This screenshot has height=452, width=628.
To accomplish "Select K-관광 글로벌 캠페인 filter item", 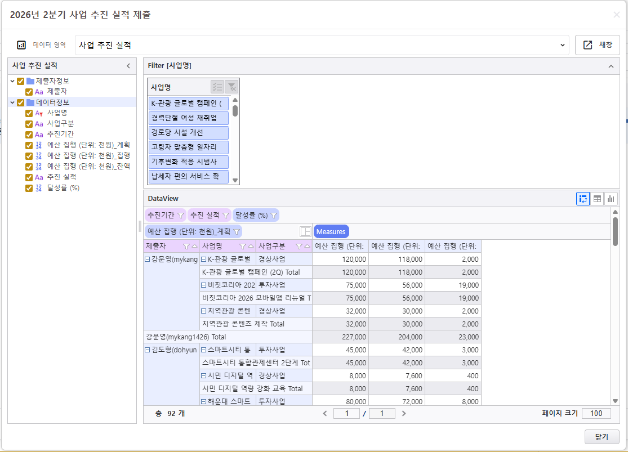I will [x=189, y=104].
